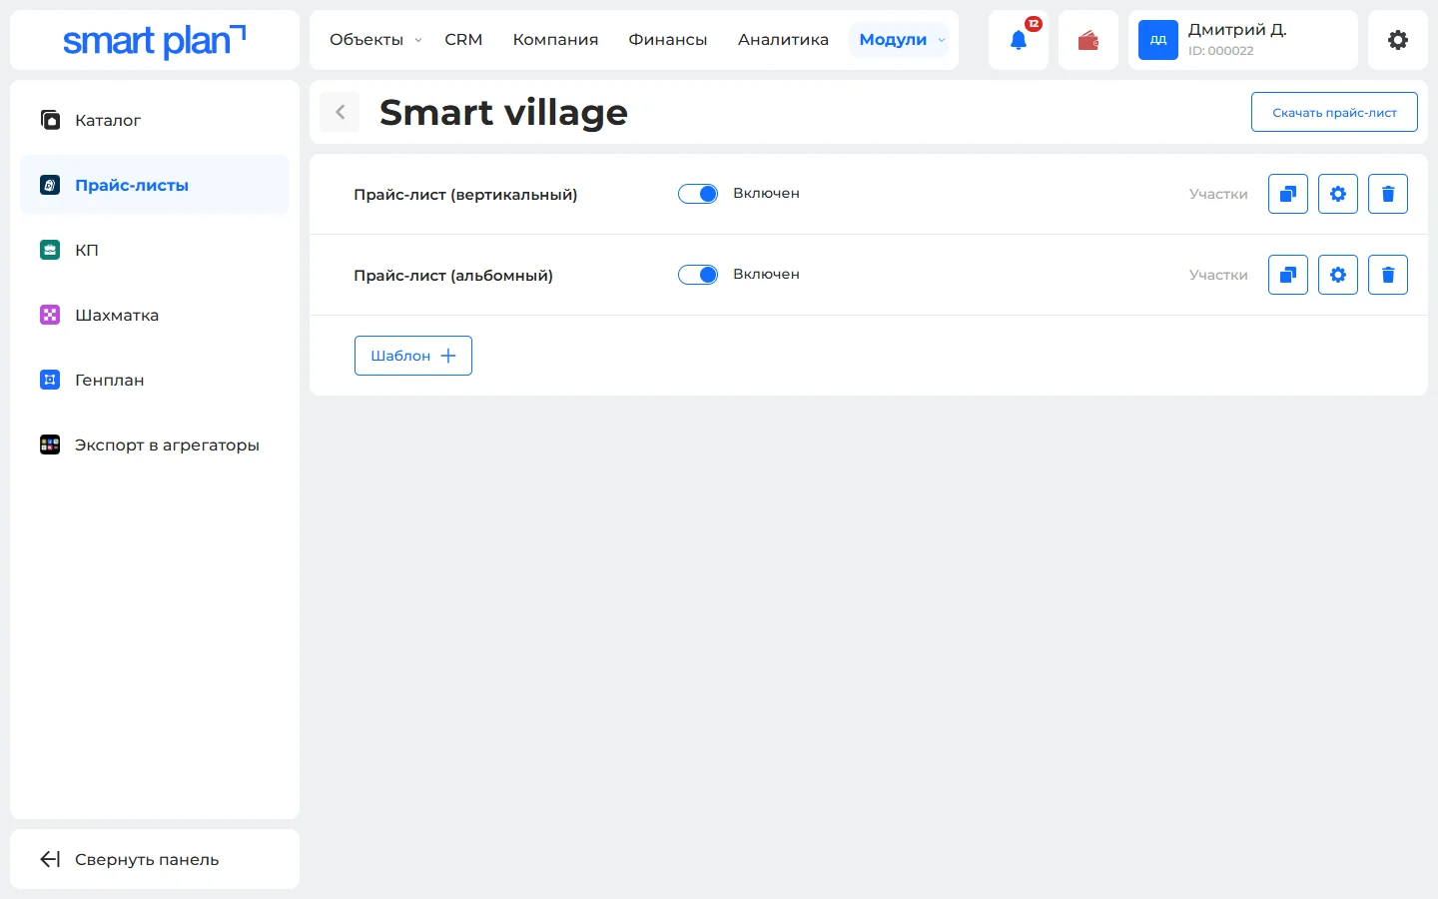Viewport: 1438px width, 899px height.
Task: Click the Каталог sidebar icon
Action: tap(50, 120)
